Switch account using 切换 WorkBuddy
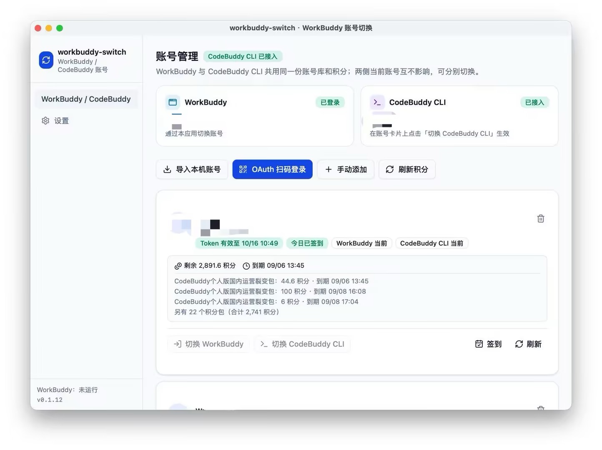Screen dimensions: 602x450 208,344
